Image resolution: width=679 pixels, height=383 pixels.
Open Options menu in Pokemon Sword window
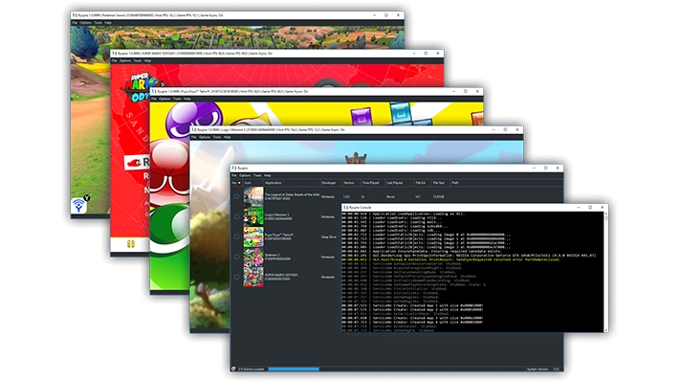click(x=85, y=23)
